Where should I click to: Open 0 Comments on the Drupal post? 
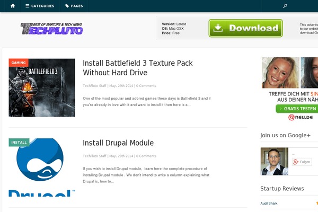coord(146,156)
